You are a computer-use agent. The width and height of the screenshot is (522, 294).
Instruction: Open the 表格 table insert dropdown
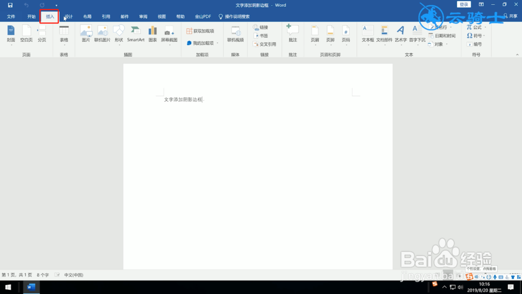(x=64, y=34)
